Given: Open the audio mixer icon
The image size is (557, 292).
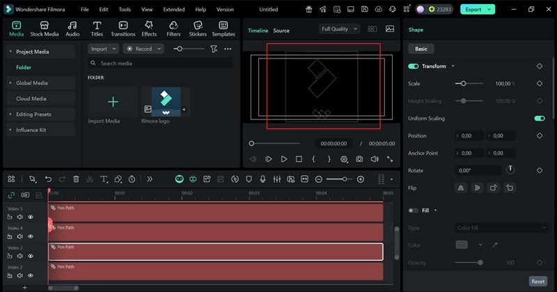Looking at the screenshot, I should (x=276, y=179).
